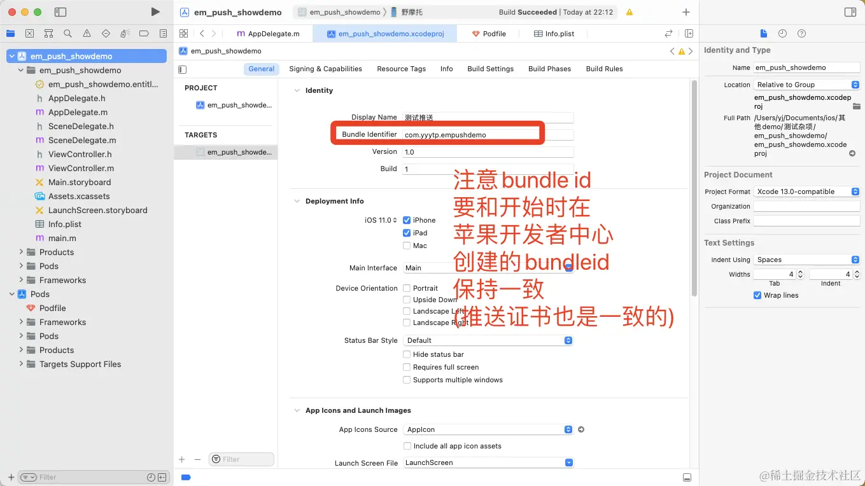
Task: Open the AppDelegate.m editor tab
Action: click(268, 34)
